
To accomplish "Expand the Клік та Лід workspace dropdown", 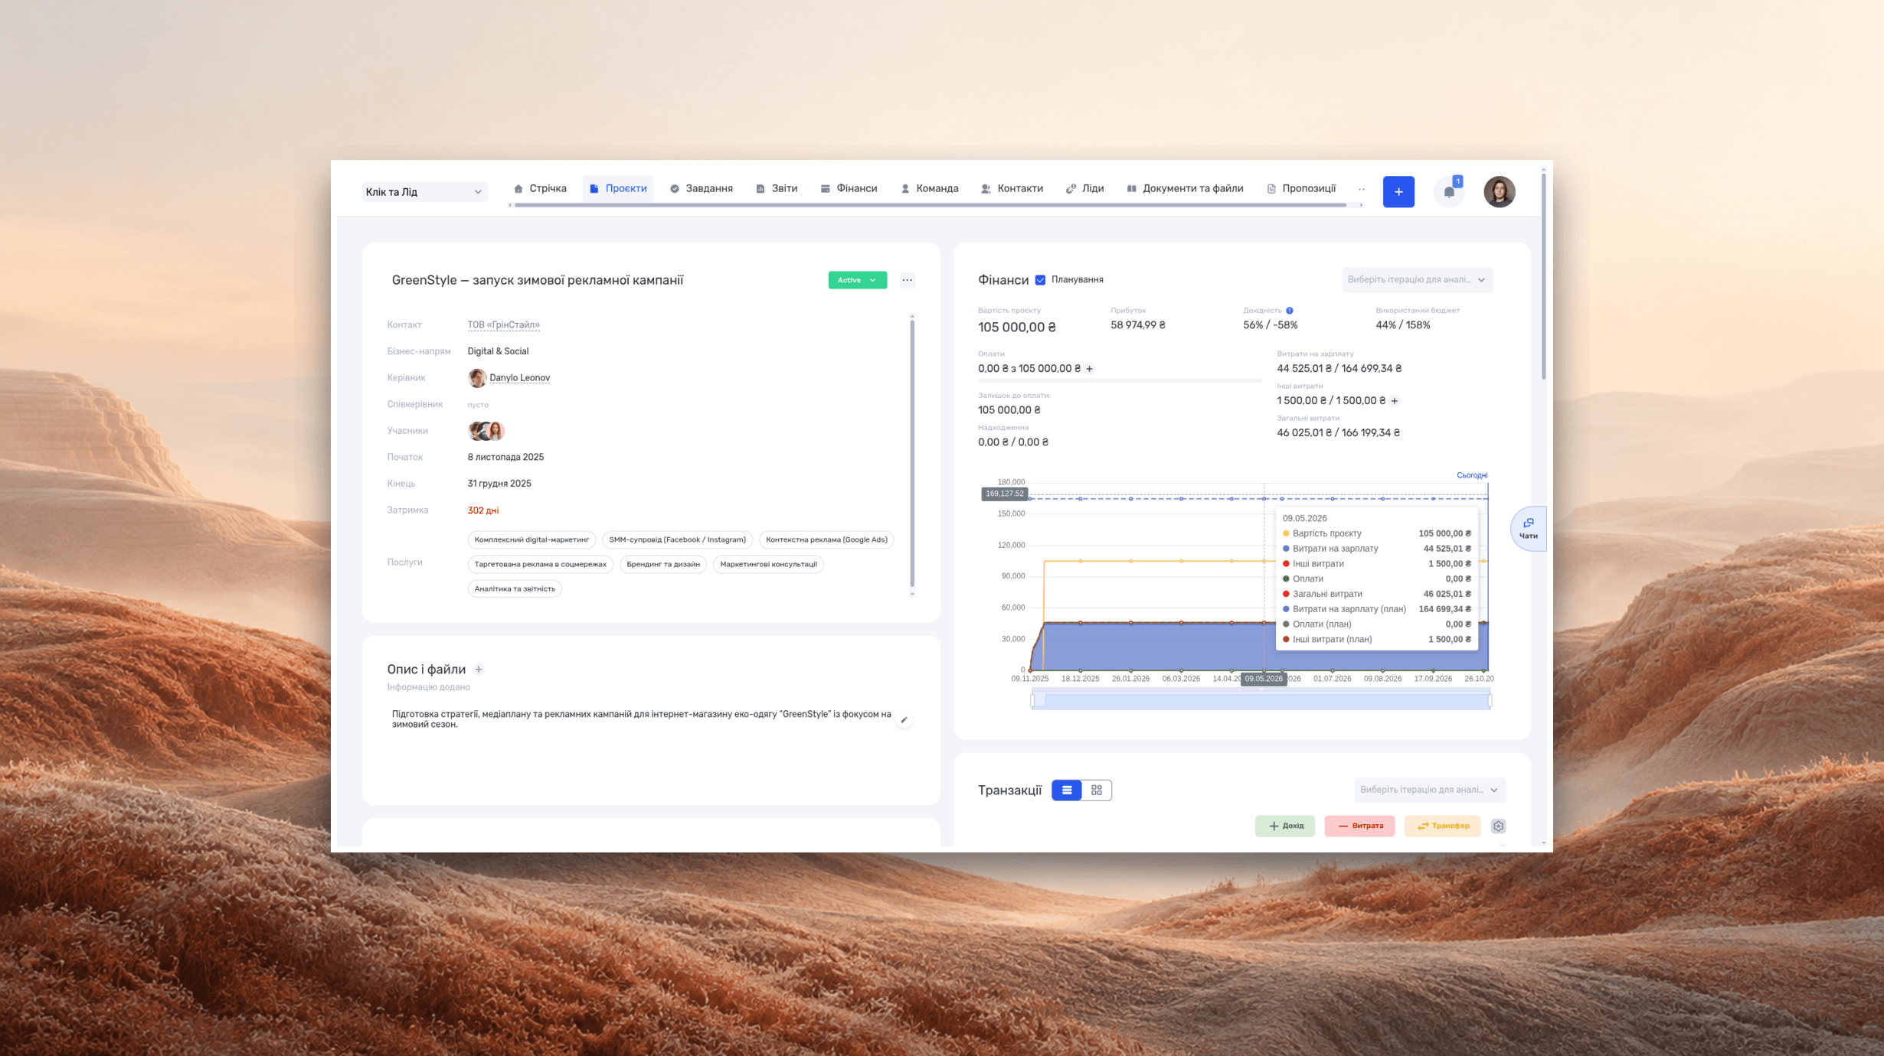I will click(x=424, y=192).
